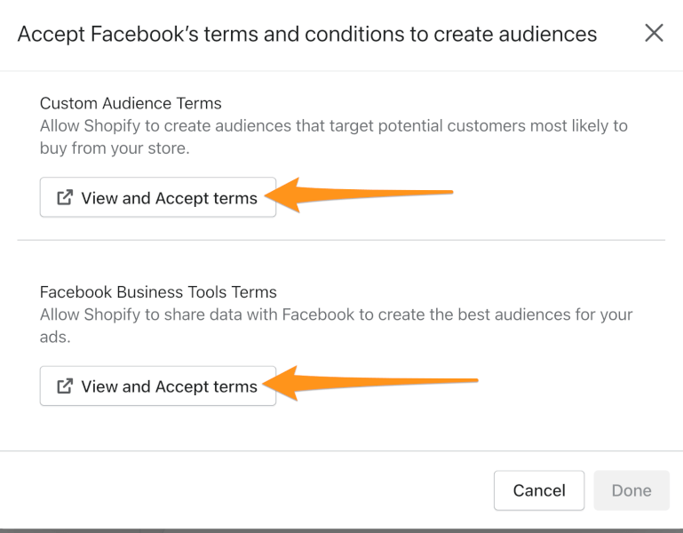Click divider line between the two terms sections
This screenshot has width=683, height=533.
point(341,240)
